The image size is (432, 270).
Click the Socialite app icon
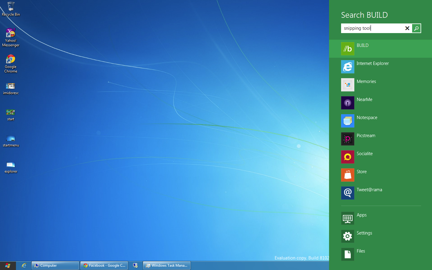tap(347, 157)
